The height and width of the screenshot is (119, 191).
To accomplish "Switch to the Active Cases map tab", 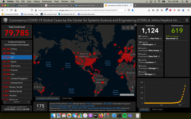I will (x=67, y=98).
